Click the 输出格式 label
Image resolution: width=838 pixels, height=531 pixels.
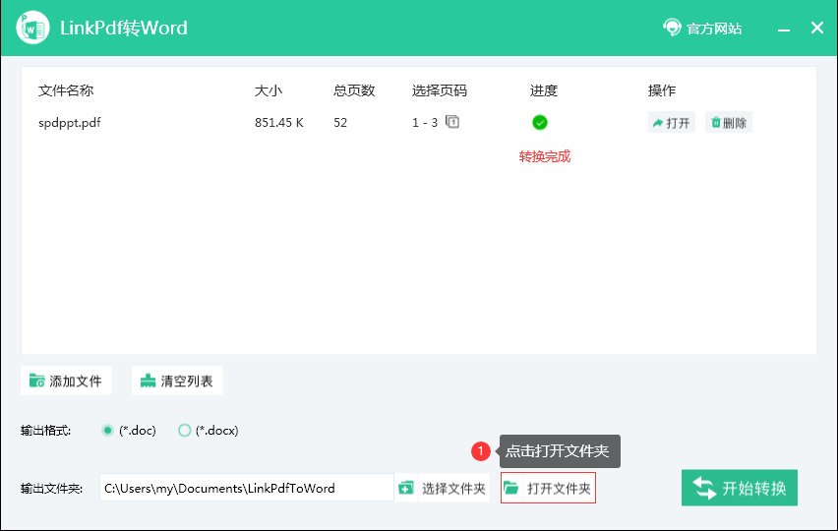[45, 430]
